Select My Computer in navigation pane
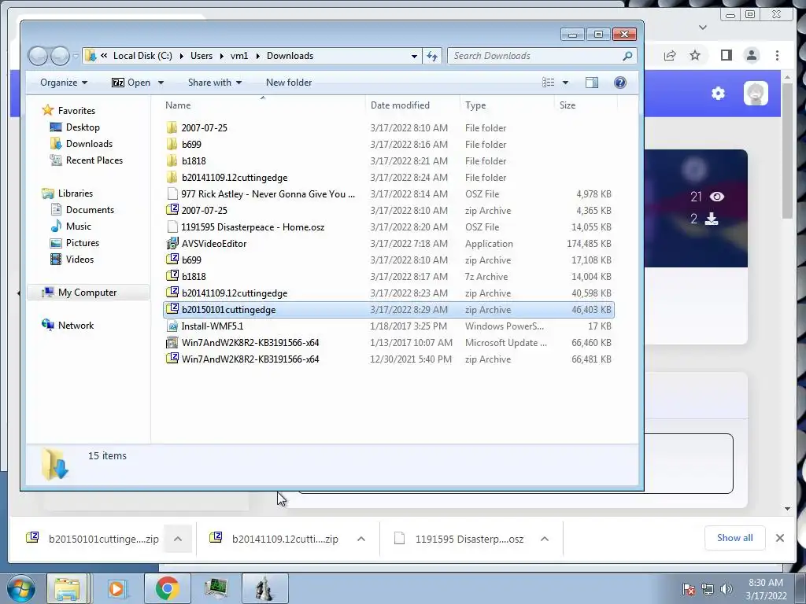The height and width of the screenshot is (604, 806). pos(87,293)
